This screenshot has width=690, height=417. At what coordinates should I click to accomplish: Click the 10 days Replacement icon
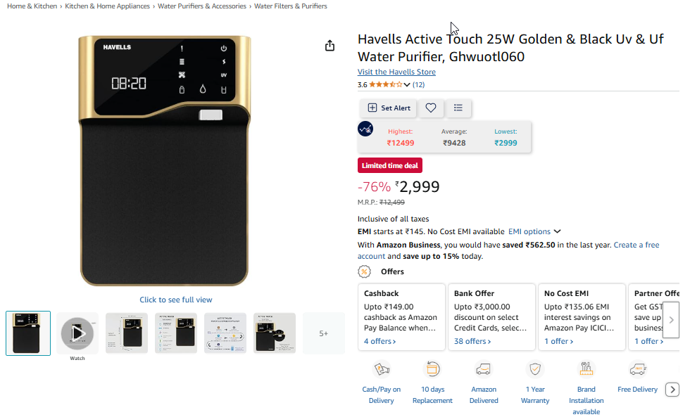(432, 369)
